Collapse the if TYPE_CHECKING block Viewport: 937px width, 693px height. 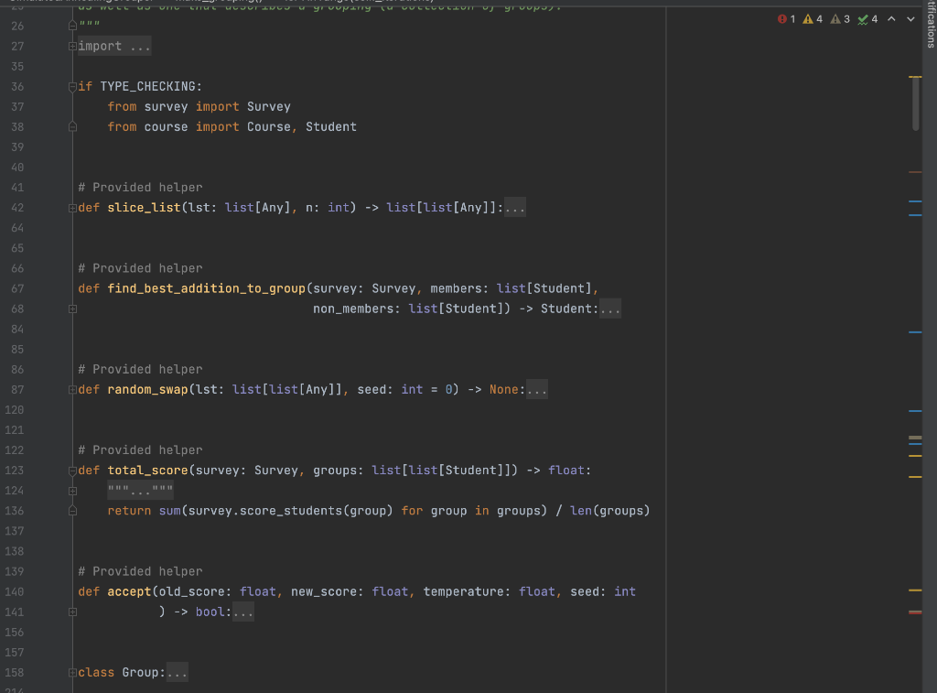coord(72,87)
